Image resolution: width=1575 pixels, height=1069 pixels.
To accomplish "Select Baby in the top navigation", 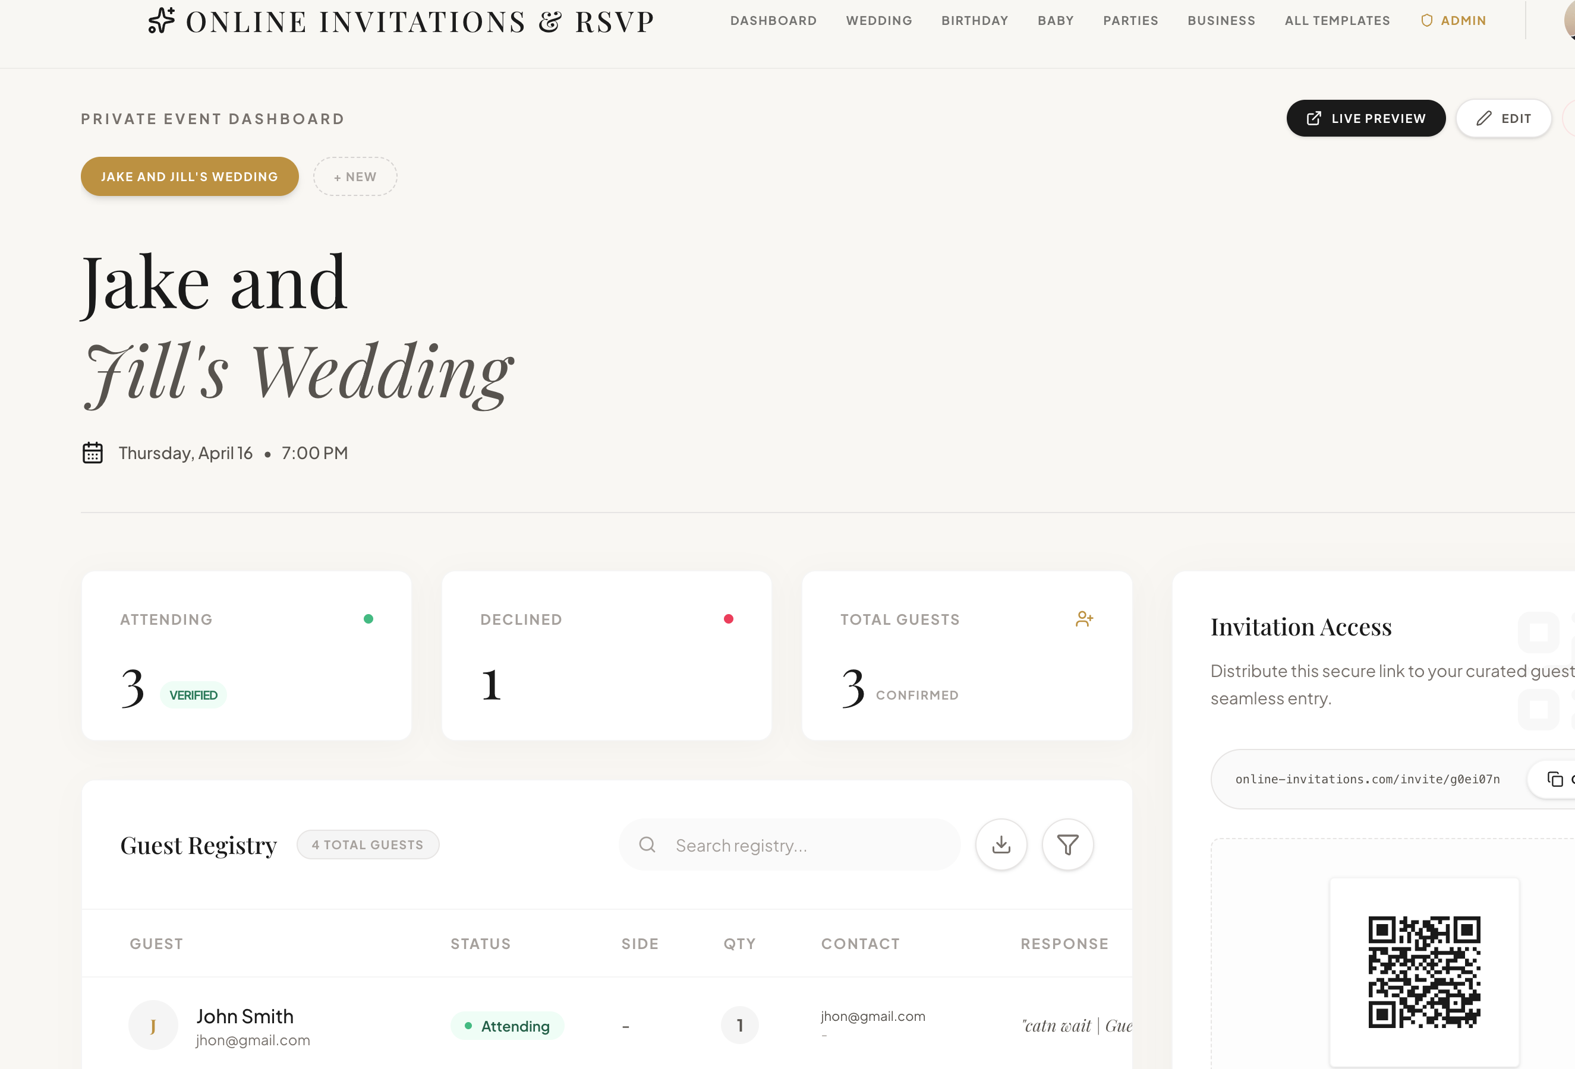I will [x=1056, y=21].
